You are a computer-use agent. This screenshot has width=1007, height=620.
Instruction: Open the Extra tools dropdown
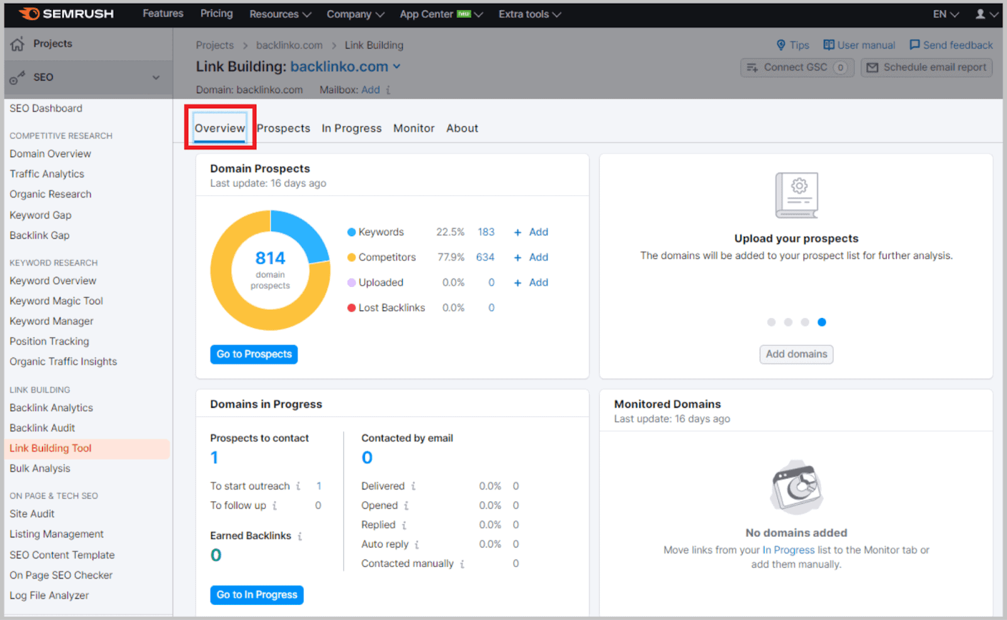click(530, 14)
